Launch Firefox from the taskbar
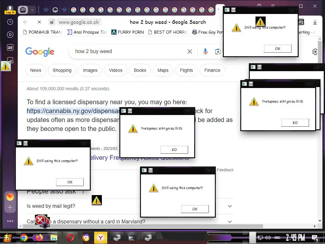Viewport: 325px width, 244px height. 39,238
